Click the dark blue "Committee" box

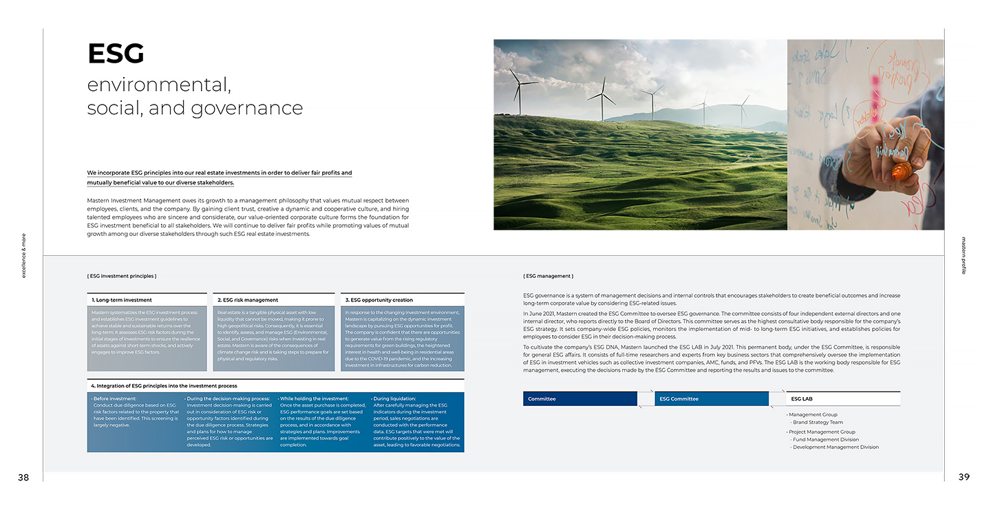pyautogui.click(x=580, y=398)
